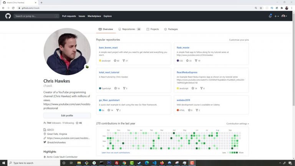Open the notifications bell
Image resolution: width=295 pixels, height=166 pixels.
[270, 16]
